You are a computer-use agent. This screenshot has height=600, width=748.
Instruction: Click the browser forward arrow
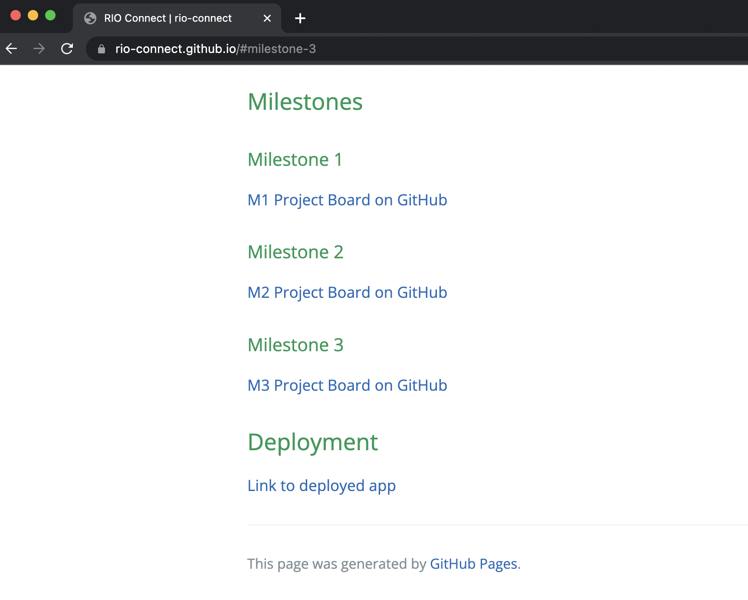(x=39, y=49)
